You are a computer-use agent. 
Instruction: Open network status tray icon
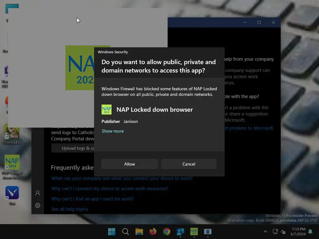pos(275,232)
